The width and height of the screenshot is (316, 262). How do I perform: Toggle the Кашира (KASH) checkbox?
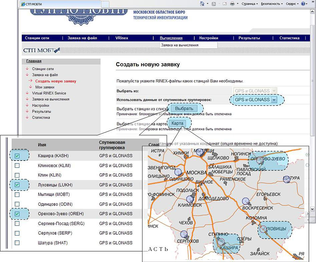(17, 156)
